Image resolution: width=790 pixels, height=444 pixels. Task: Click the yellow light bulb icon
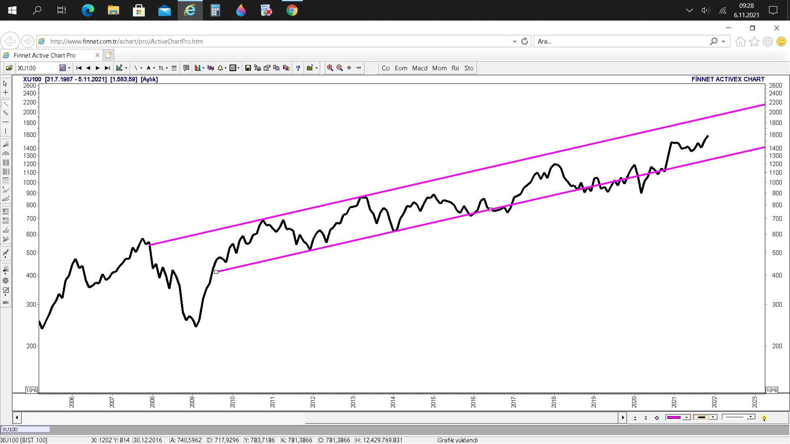click(764, 418)
